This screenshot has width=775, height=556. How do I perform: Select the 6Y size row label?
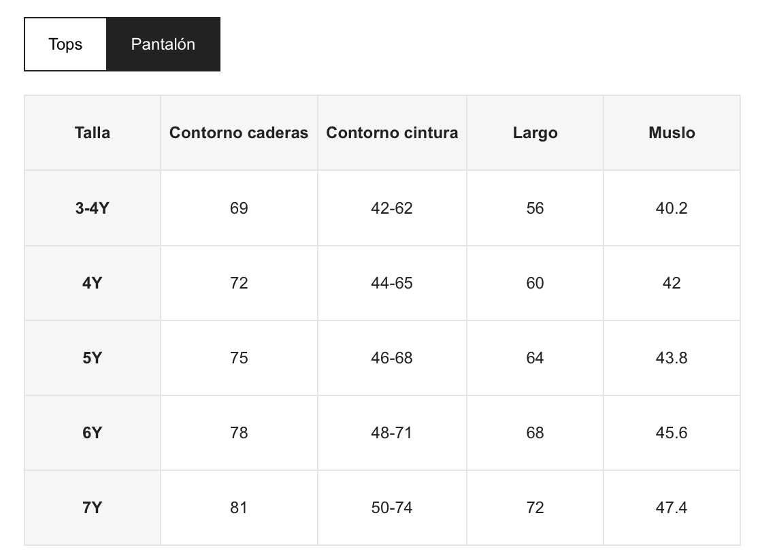coord(93,433)
